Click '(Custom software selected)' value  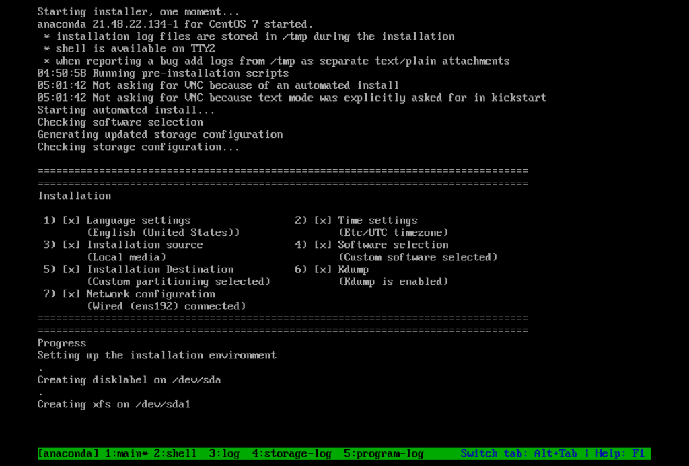pos(418,258)
